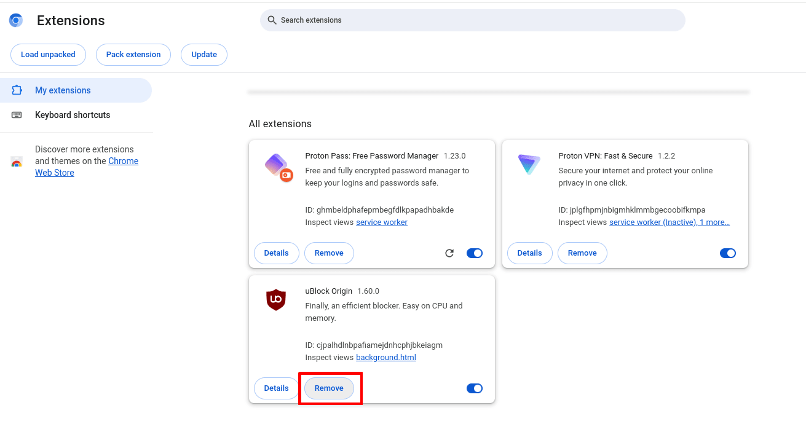Click the search magnifier icon
The height and width of the screenshot is (432, 806).
[272, 20]
